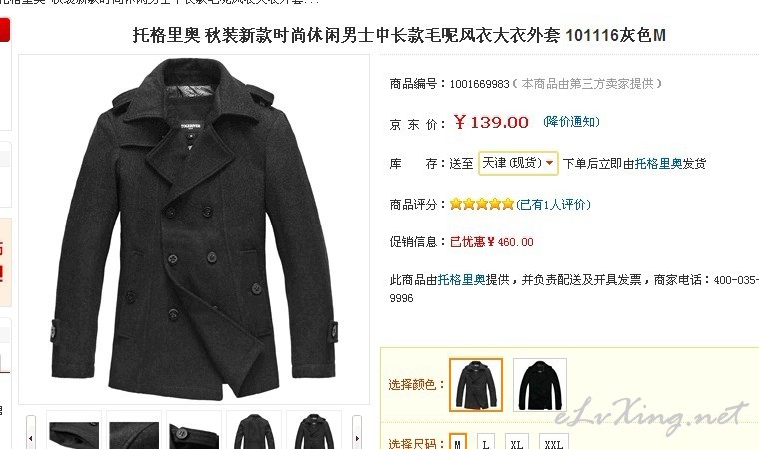Choose size L option
The height and width of the screenshot is (449, 759).
click(486, 442)
